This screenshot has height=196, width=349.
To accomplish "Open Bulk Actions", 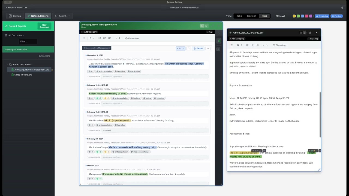I will (44, 56).
